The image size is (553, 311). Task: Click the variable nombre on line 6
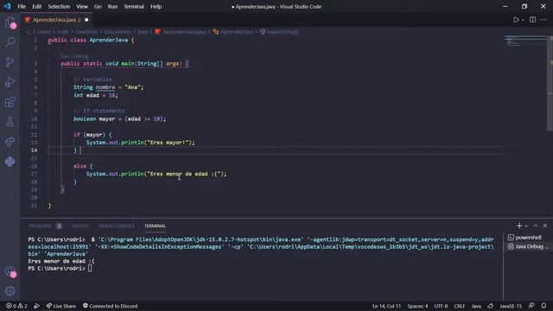[x=105, y=87]
